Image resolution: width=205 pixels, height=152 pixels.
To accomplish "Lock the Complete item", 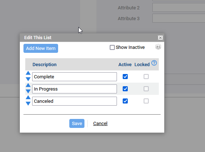I will (x=146, y=77).
